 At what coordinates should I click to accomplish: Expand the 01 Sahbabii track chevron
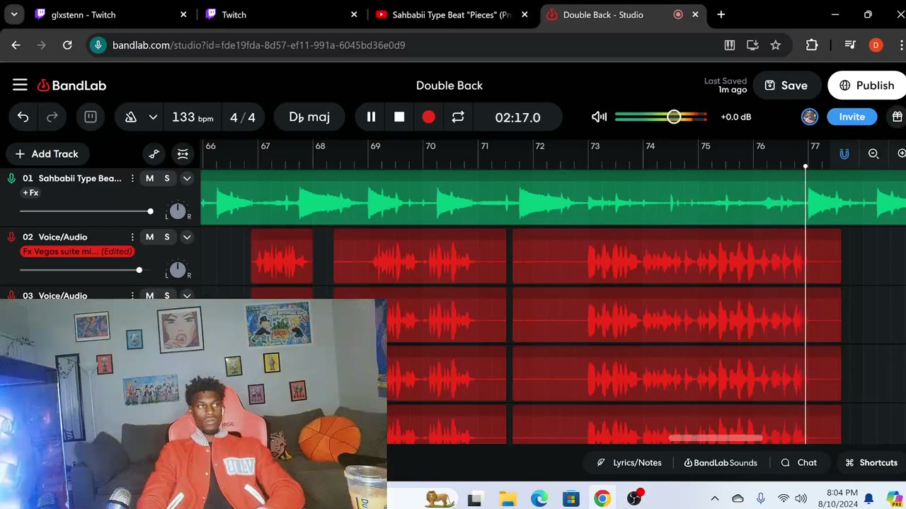187,179
